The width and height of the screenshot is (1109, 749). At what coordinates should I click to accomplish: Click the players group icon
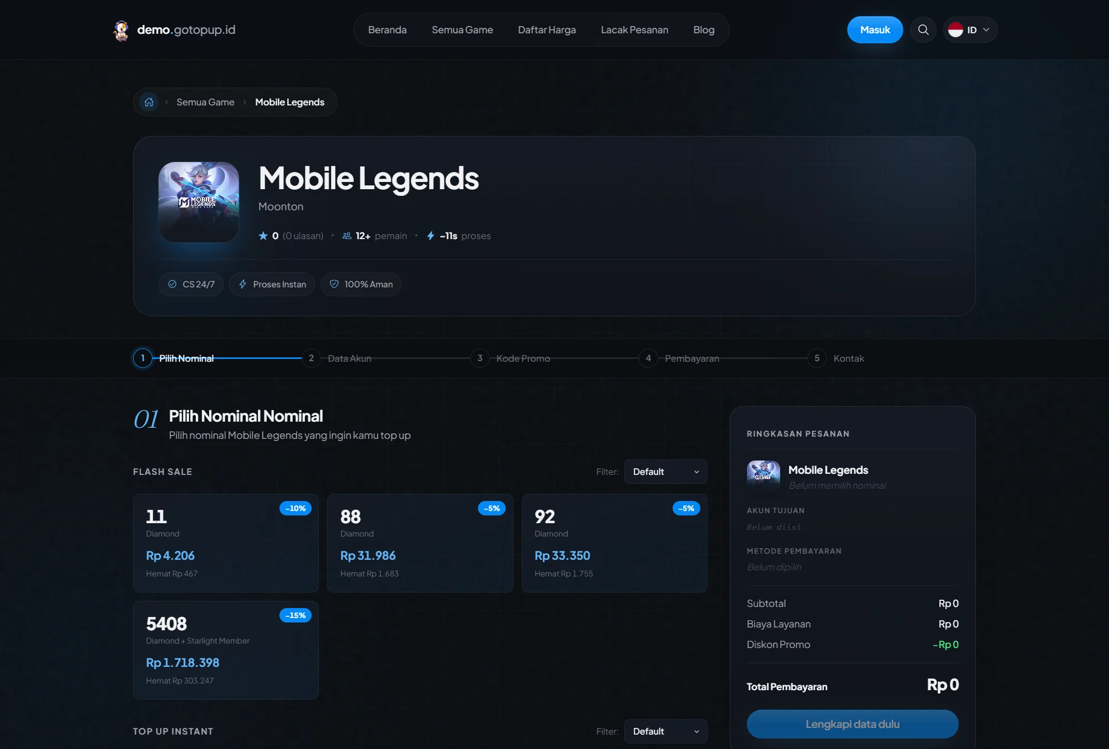347,236
